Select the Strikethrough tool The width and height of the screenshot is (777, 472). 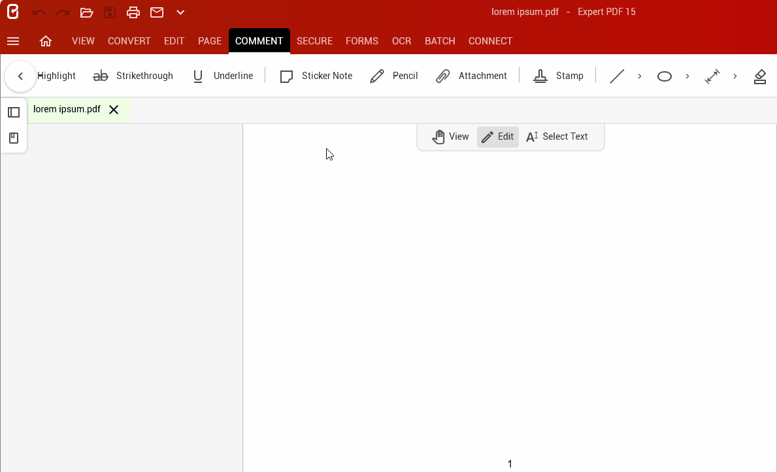pyautogui.click(x=133, y=76)
